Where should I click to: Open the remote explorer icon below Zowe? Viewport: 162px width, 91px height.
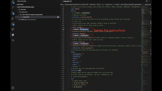(13, 40)
